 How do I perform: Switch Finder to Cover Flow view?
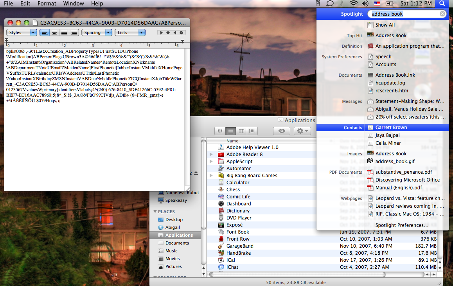coord(252,131)
